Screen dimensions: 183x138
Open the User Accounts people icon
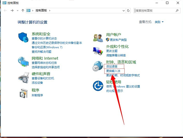coord(98,38)
